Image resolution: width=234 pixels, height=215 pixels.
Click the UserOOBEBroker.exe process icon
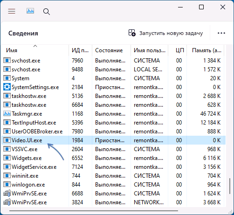[7, 132]
